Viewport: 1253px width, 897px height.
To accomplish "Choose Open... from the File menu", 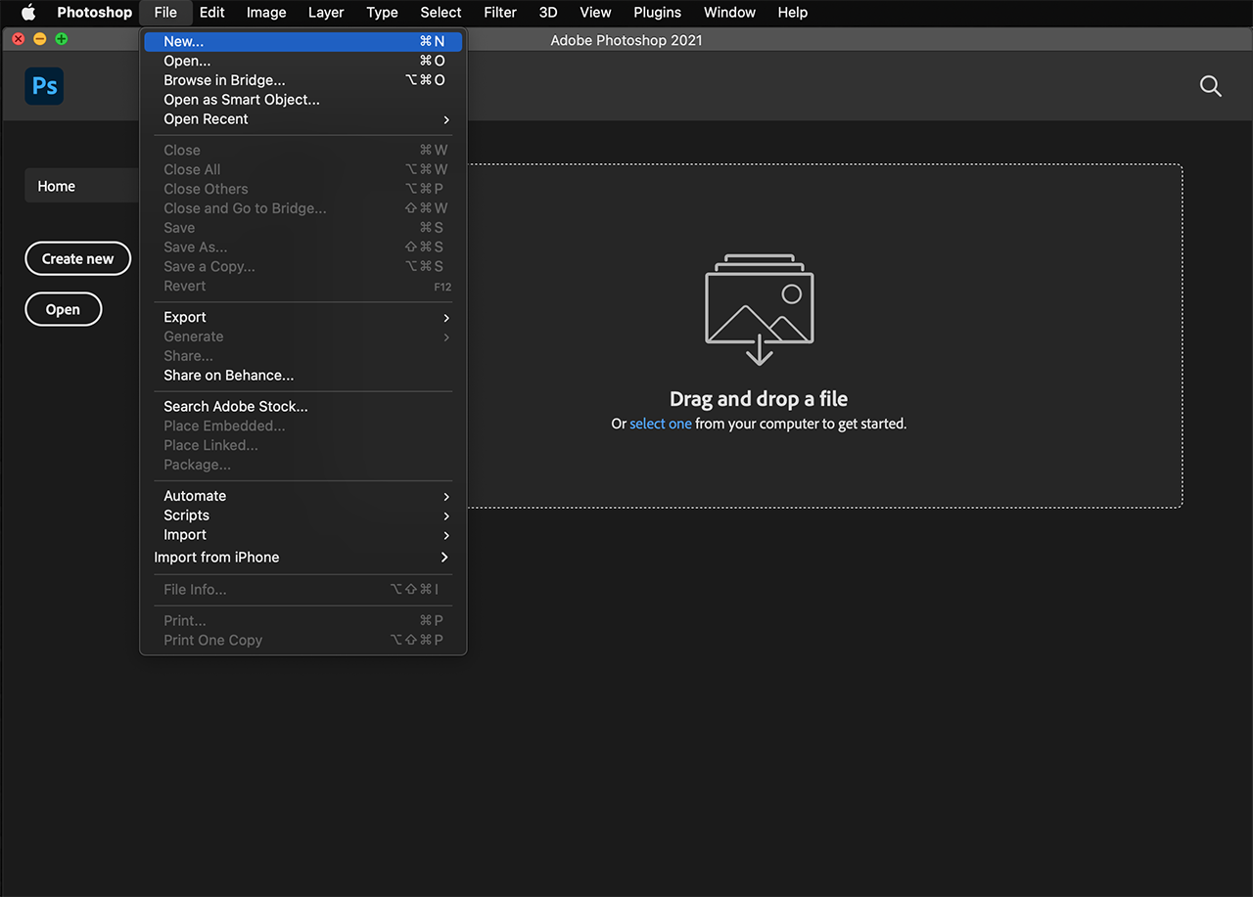I will (x=303, y=61).
